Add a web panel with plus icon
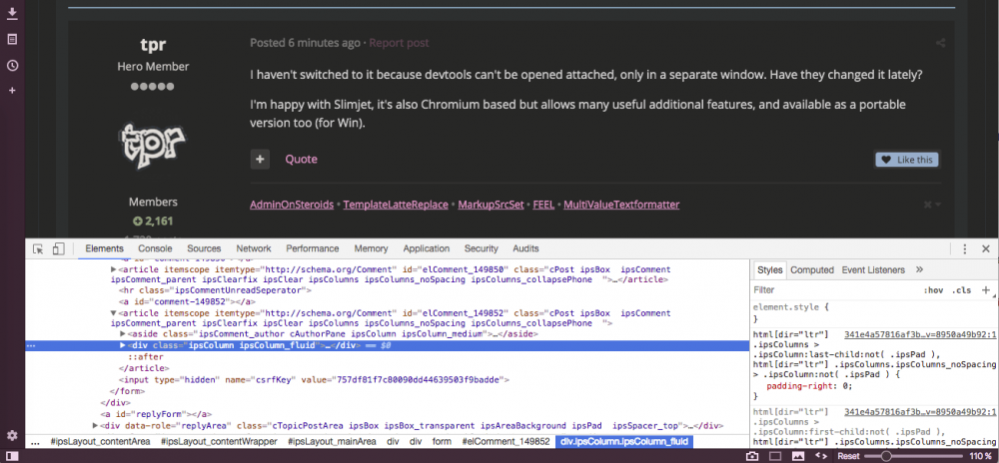This screenshot has width=999, height=463. (11, 91)
